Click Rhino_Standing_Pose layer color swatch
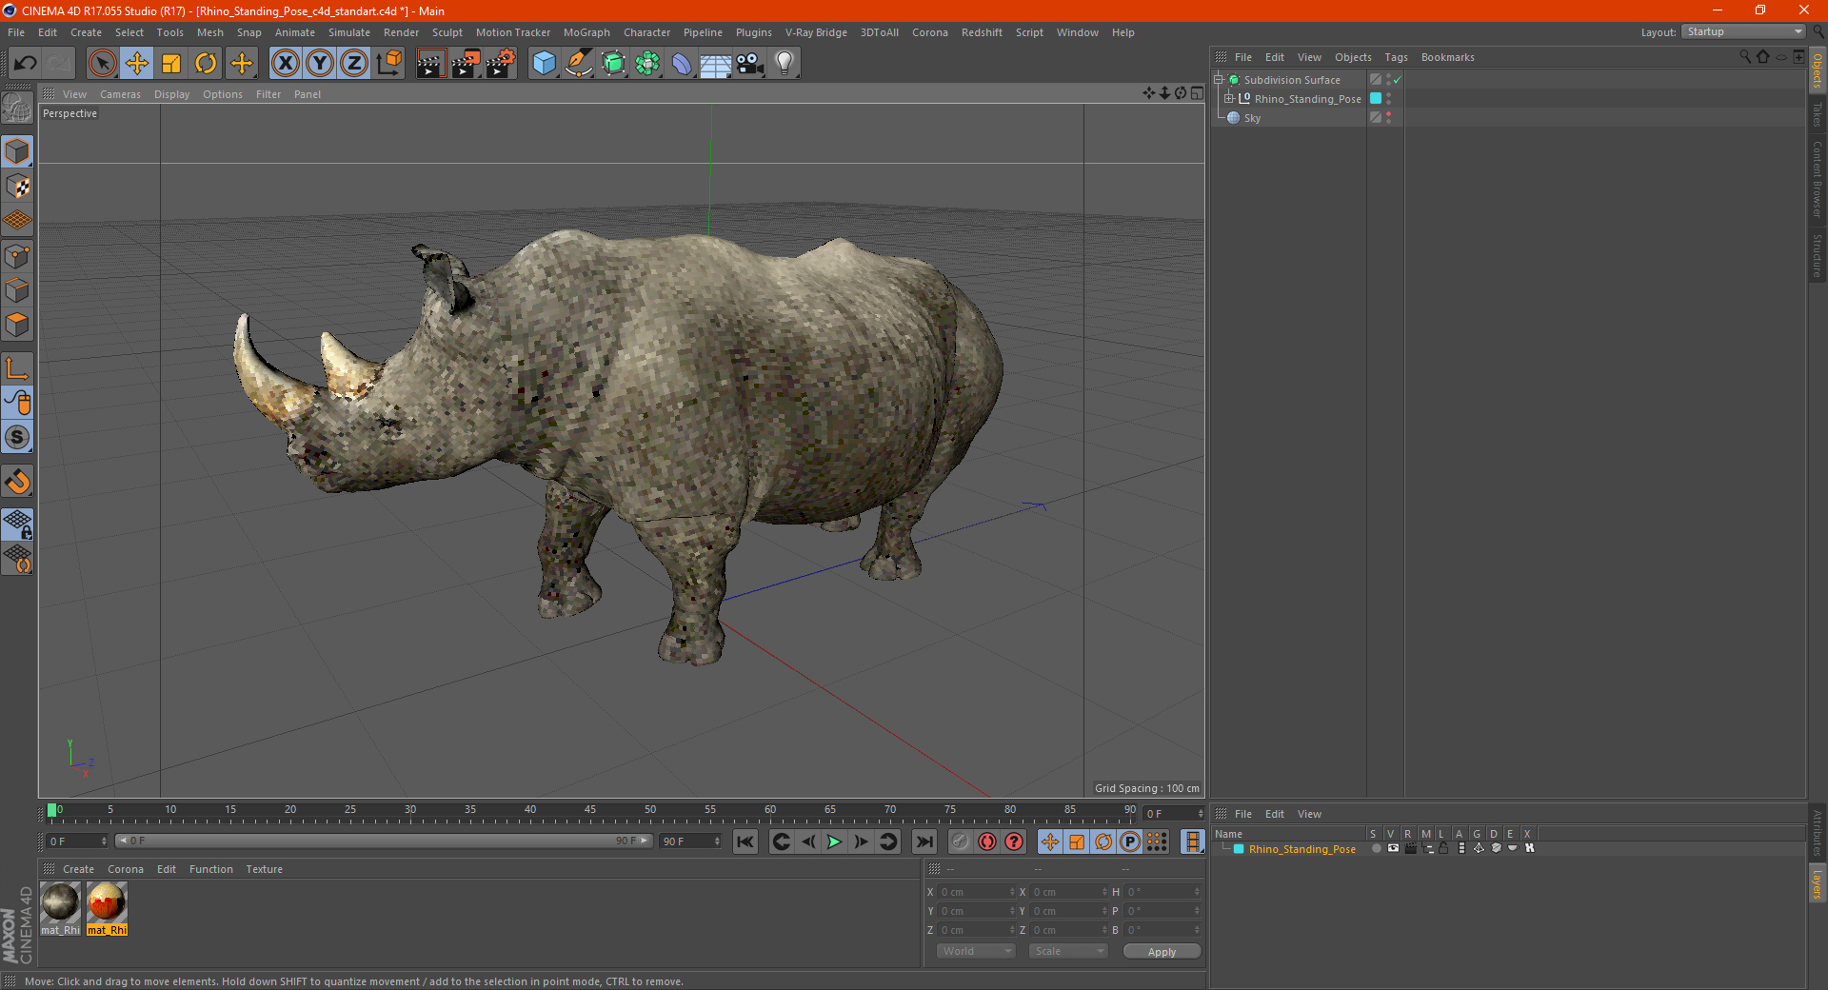The height and width of the screenshot is (990, 1828). pos(1239,849)
